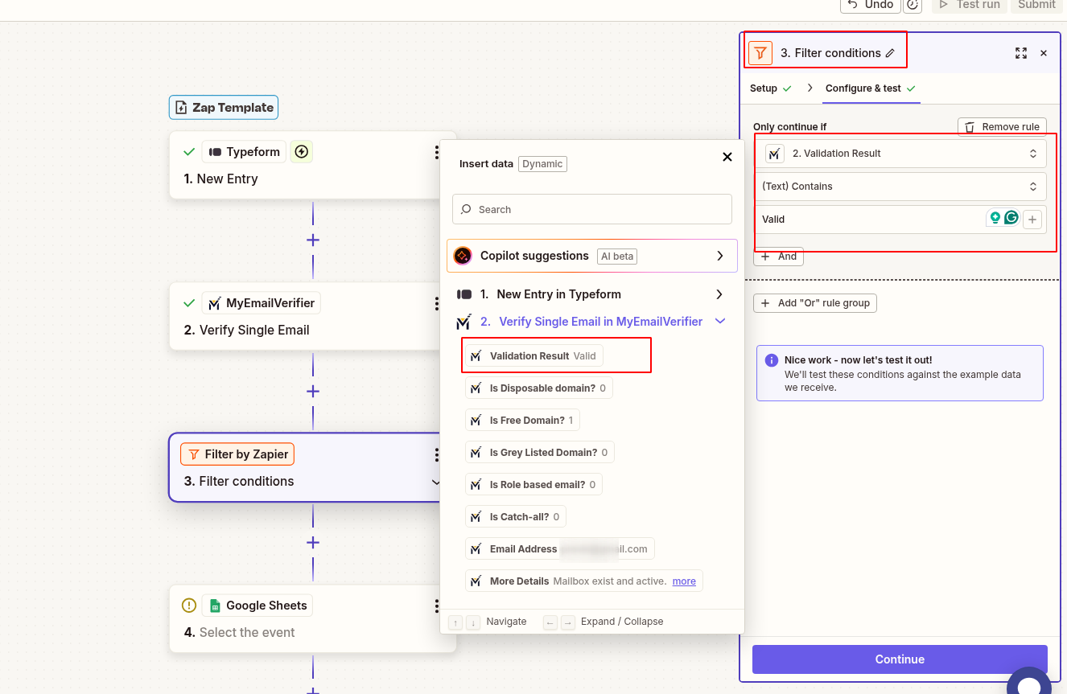Image resolution: width=1067 pixels, height=694 pixels.
Task: Switch to the Setup tab
Action: pos(763,88)
